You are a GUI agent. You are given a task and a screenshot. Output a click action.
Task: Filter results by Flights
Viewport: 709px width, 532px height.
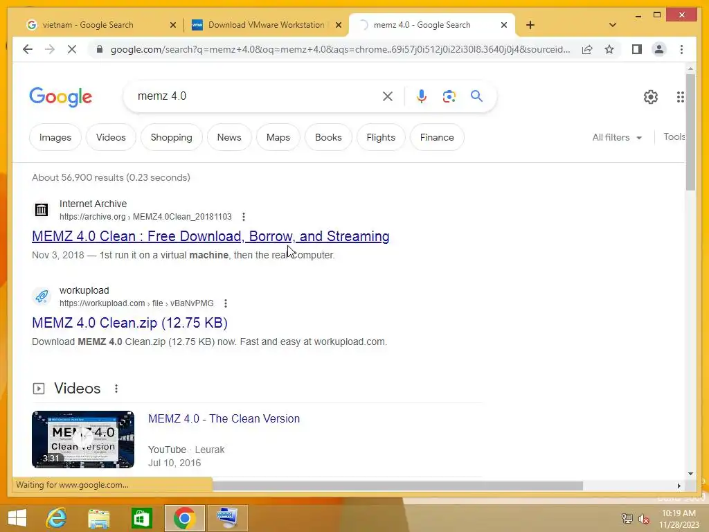coord(381,138)
